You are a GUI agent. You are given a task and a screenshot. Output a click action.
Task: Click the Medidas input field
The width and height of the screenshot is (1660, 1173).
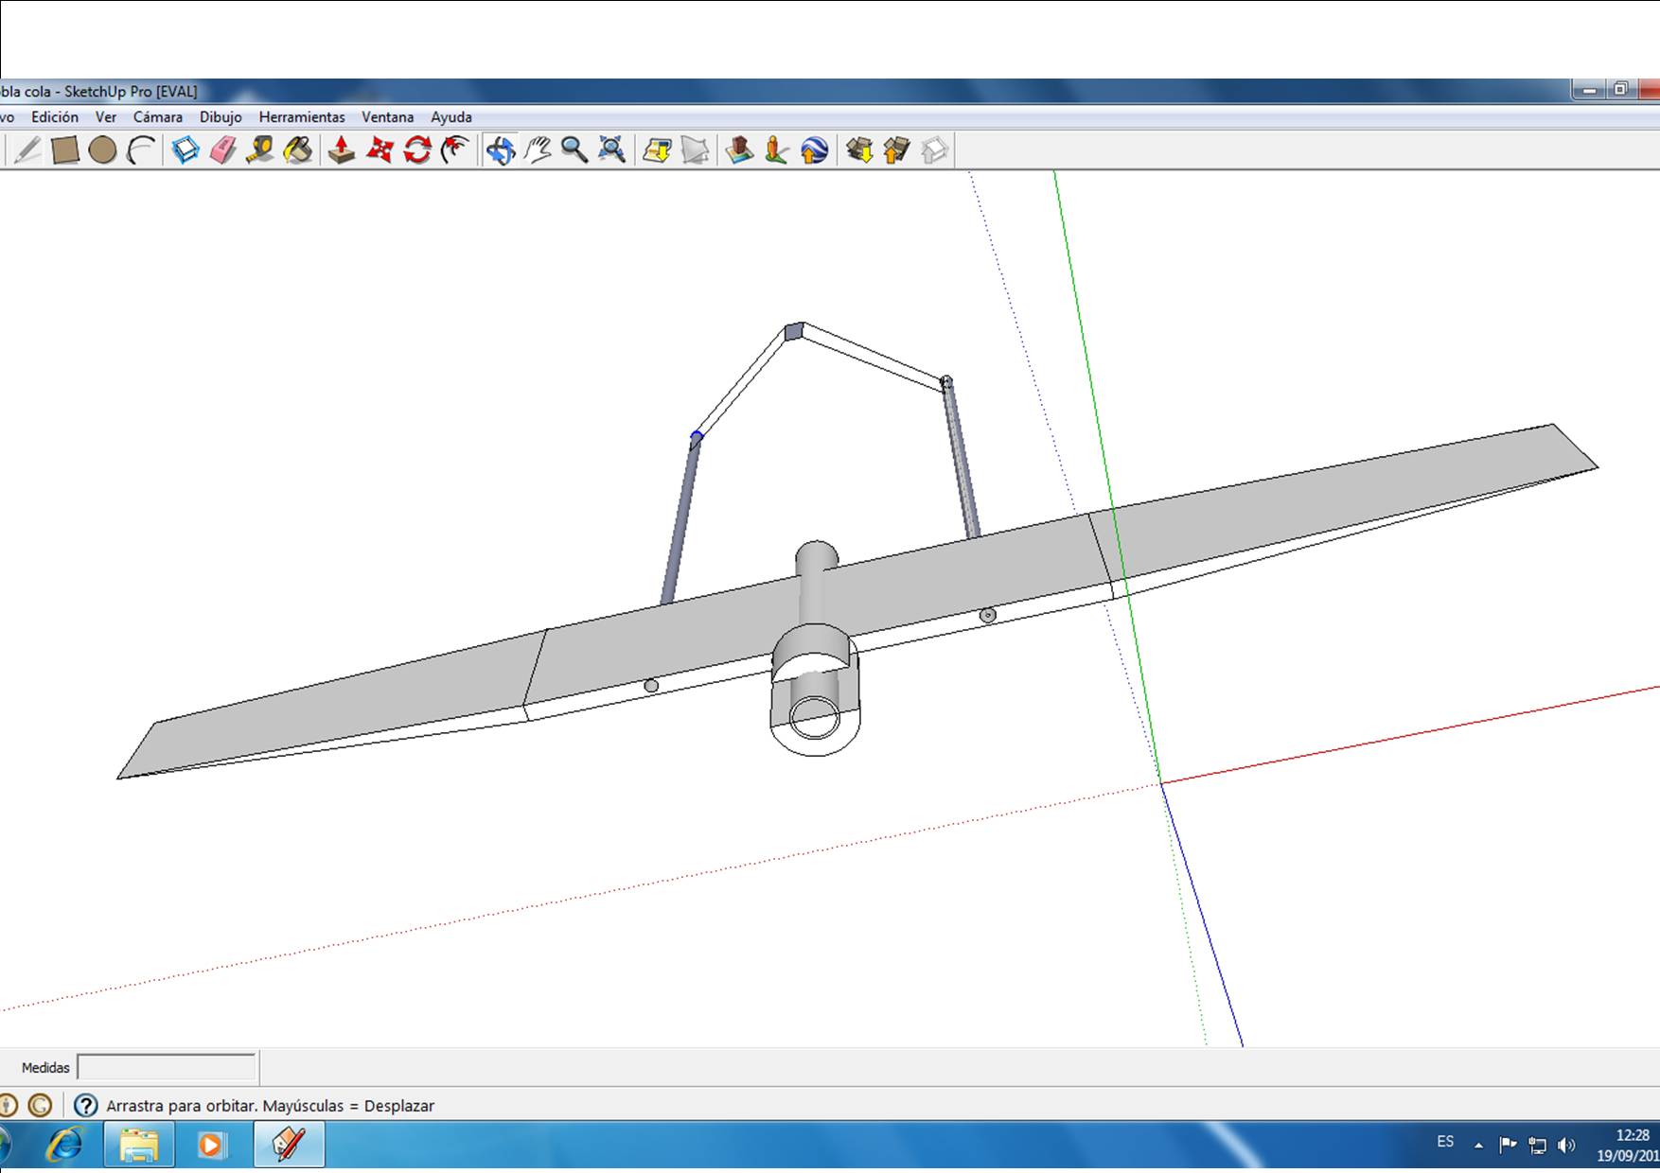tap(167, 1068)
